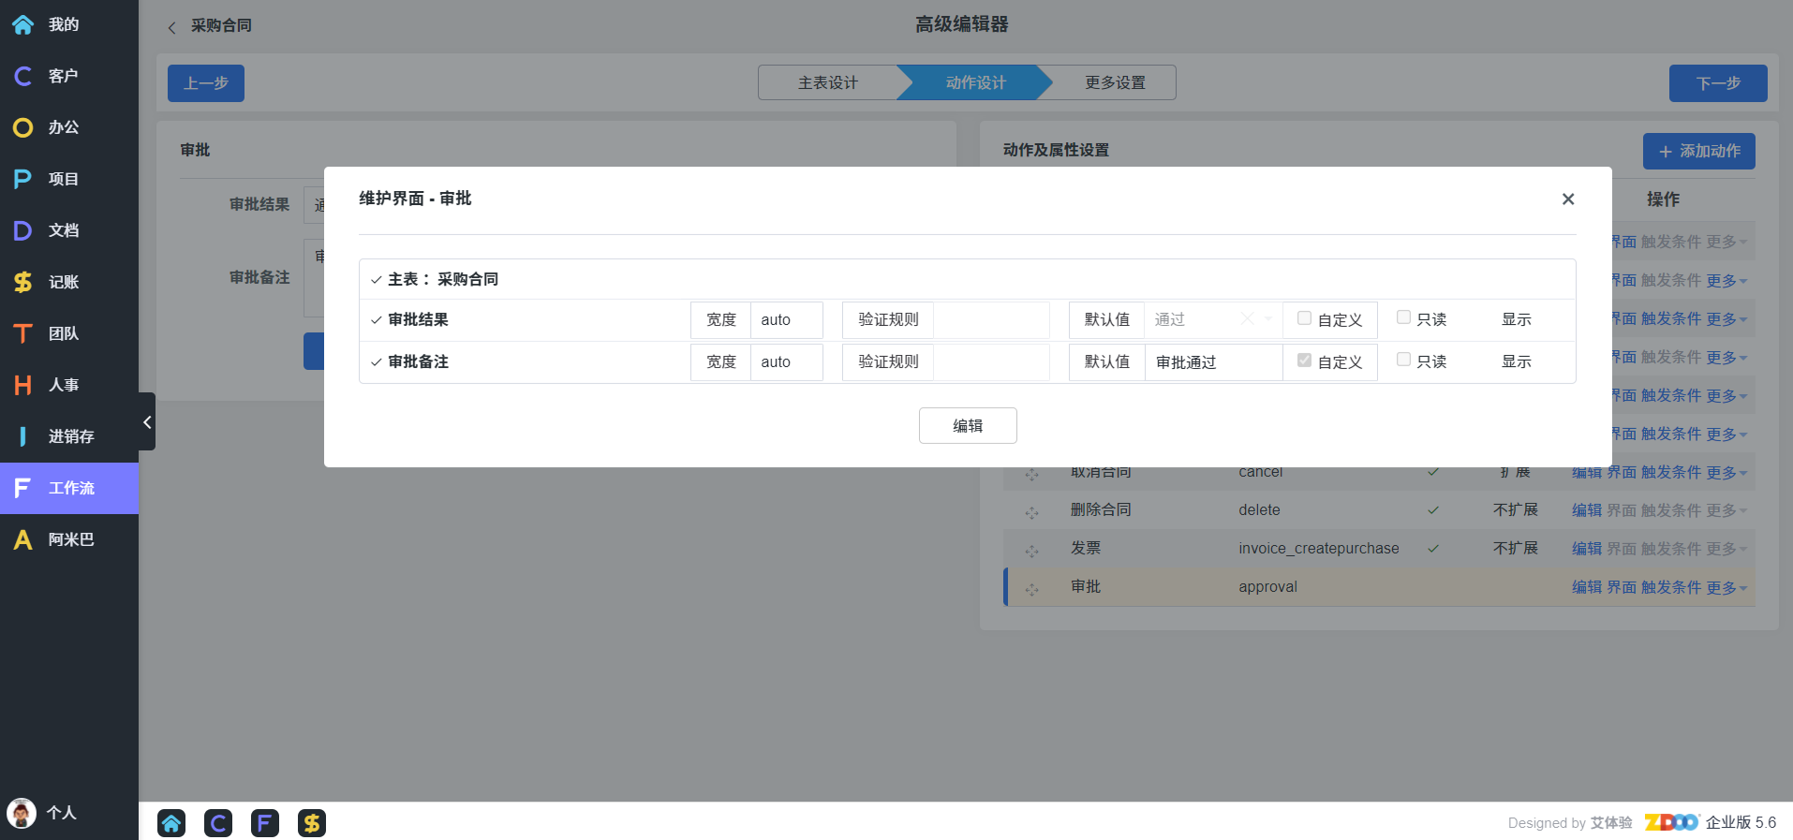Click the 编辑 button in the dialog

(x=968, y=426)
